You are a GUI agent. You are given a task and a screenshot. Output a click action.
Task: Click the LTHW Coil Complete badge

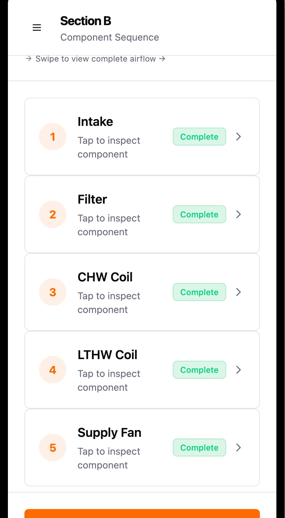pos(199,370)
